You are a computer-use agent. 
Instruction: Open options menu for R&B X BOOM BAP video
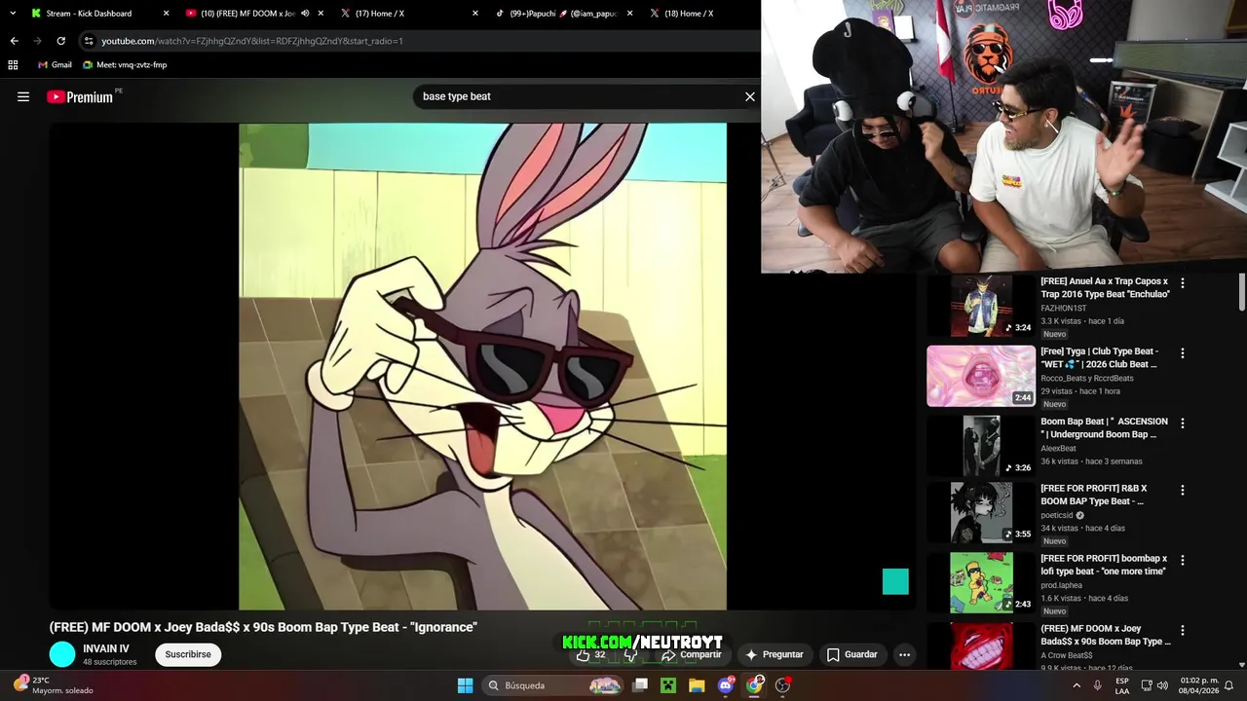1183,491
